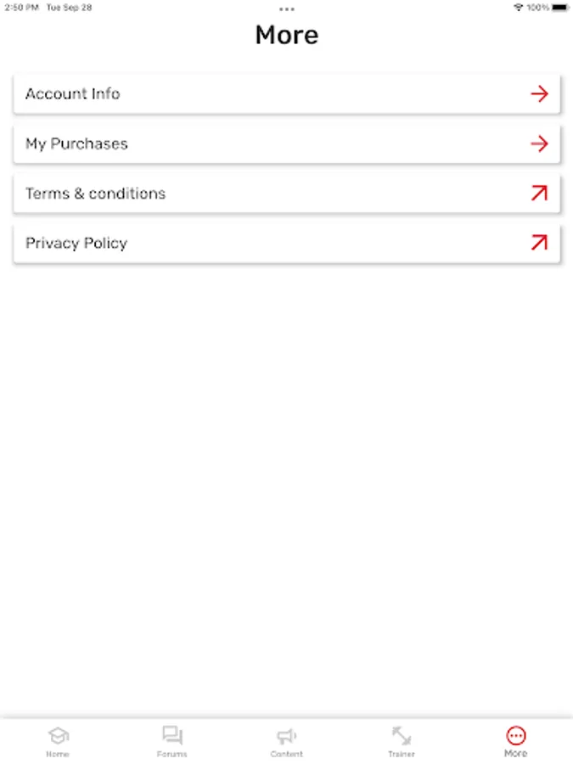Screen dimensions: 573x764
Task: Tap external link arrow for Terms & conditions
Action: coord(539,193)
